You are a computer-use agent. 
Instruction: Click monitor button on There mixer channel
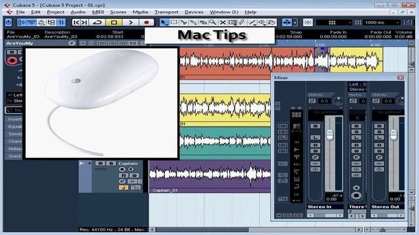(x=356, y=187)
